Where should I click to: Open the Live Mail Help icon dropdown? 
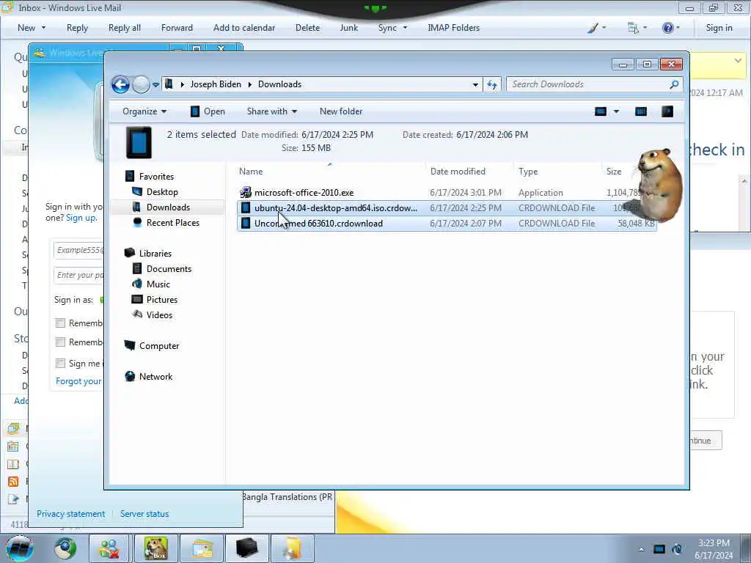tap(671, 28)
